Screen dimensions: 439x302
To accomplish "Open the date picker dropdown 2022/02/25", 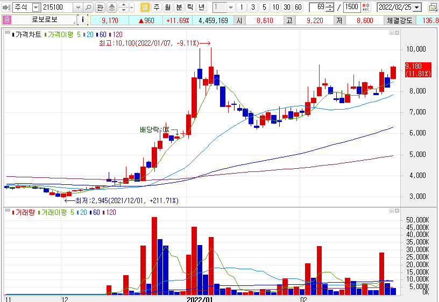I will (x=417, y=8).
